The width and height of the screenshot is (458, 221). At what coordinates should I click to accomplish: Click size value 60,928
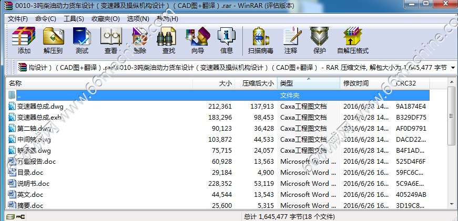click(222, 162)
